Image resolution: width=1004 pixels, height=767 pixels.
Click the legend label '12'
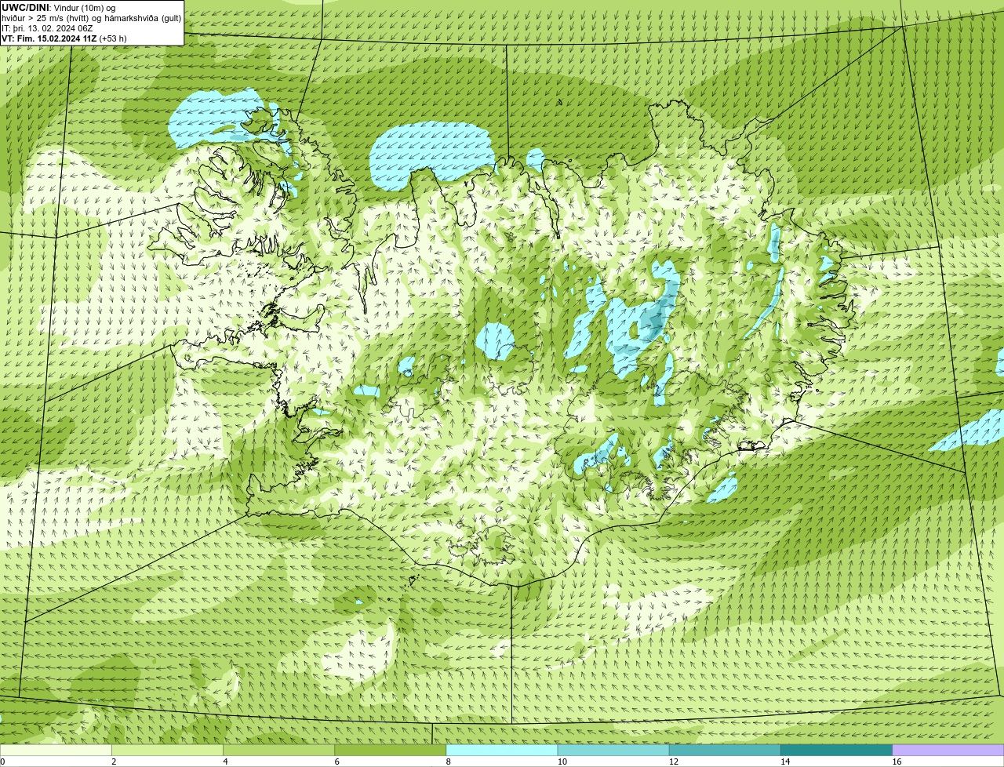[x=674, y=762]
